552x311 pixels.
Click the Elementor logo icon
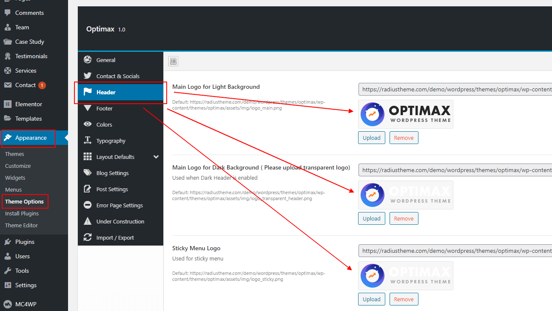[8, 104]
